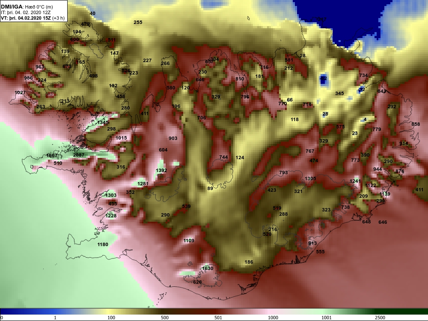Click the 1228 map value

tap(111, 216)
